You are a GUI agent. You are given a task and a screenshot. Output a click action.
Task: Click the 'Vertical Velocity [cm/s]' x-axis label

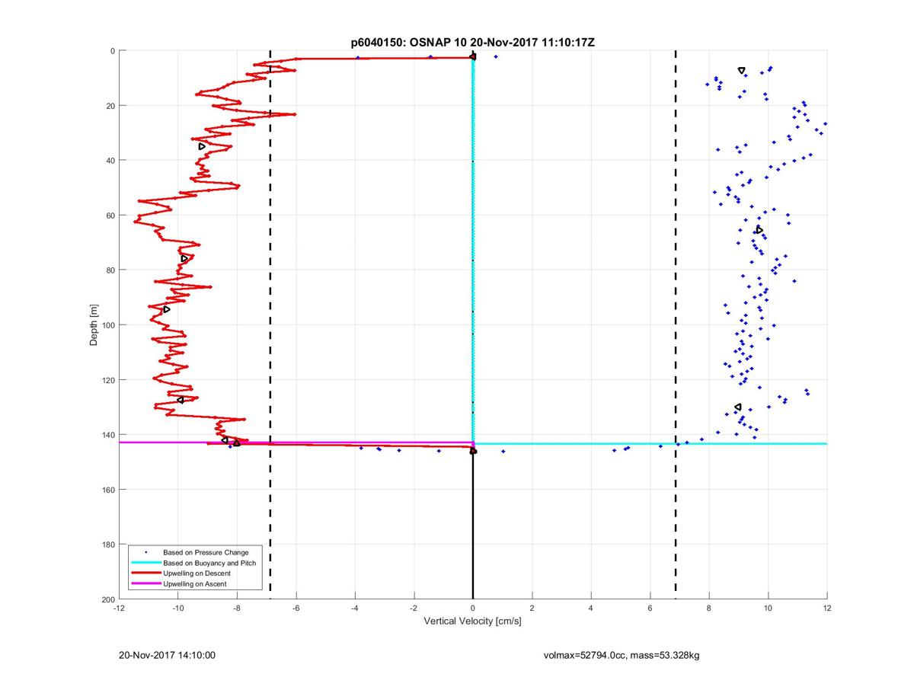pos(472,621)
